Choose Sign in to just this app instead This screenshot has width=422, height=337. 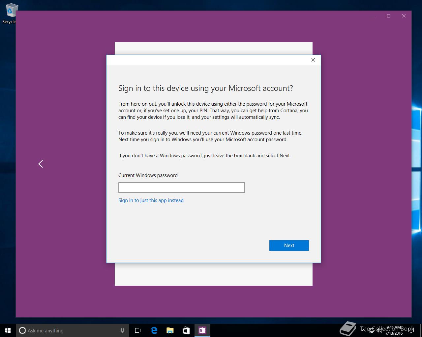pos(151,200)
